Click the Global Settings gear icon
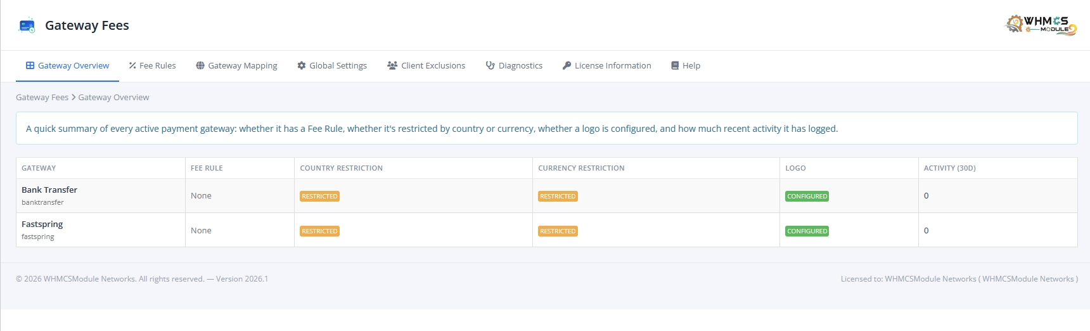1090x331 pixels. [302, 65]
